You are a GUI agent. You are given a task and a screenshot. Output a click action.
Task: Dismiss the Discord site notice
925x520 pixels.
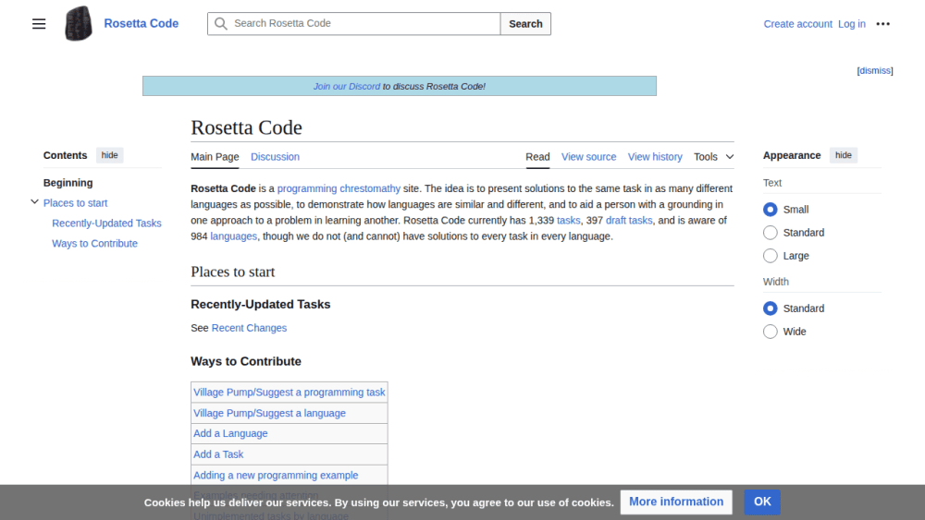875,71
